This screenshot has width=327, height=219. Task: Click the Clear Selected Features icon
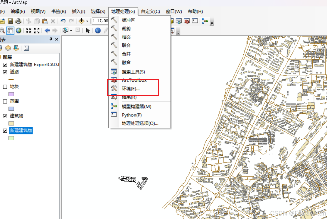77,30
